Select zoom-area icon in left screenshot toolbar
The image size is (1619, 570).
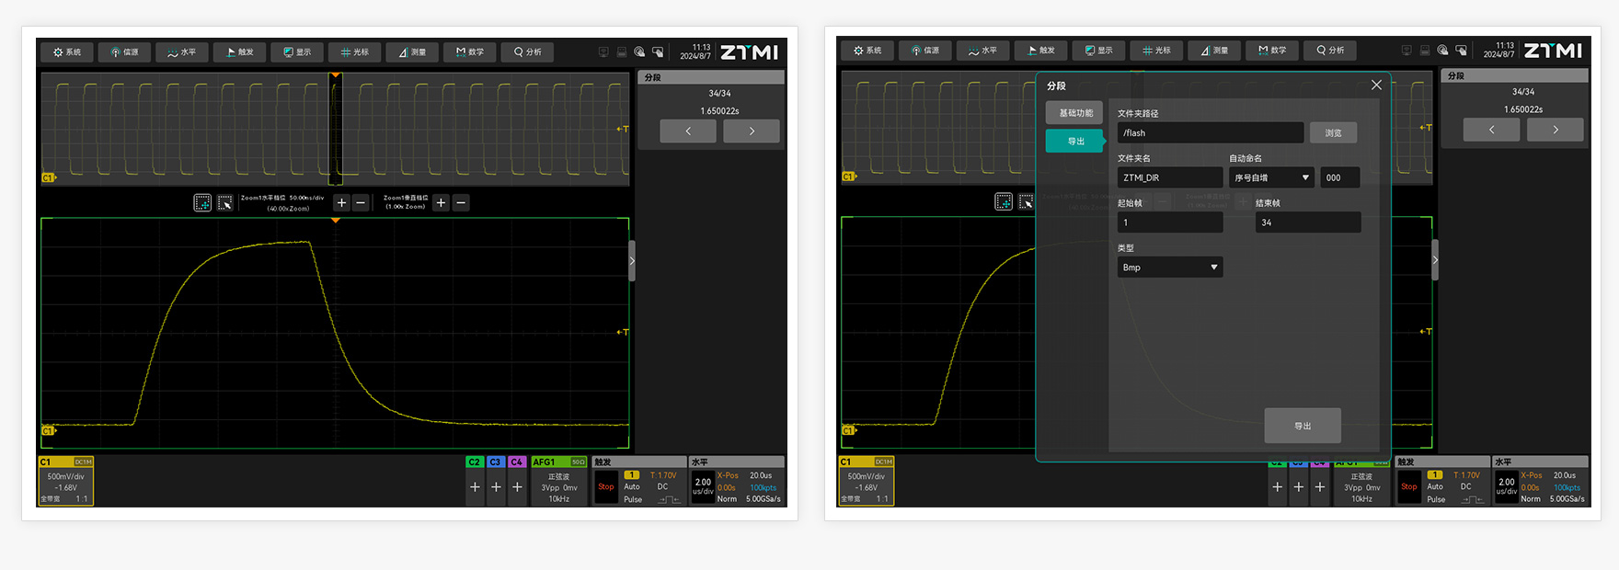202,202
